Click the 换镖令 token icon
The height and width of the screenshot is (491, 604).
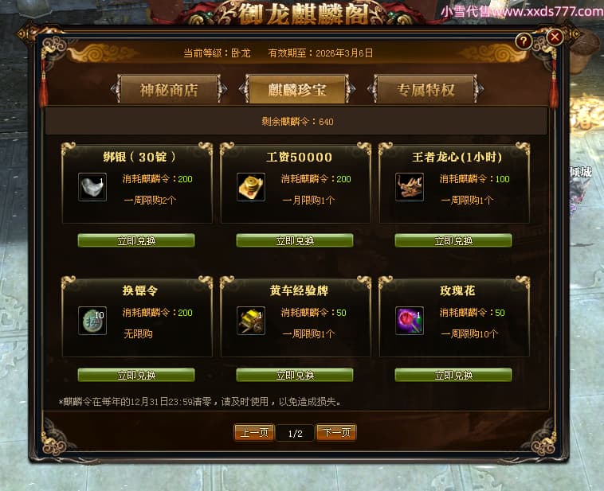click(92, 321)
